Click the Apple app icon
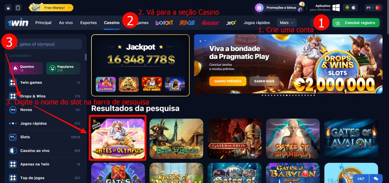 pyautogui.click(x=353, y=8)
